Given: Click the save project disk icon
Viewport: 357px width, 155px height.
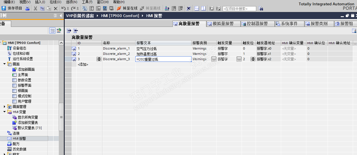Looking at the screenshot, I should [3, 8].
